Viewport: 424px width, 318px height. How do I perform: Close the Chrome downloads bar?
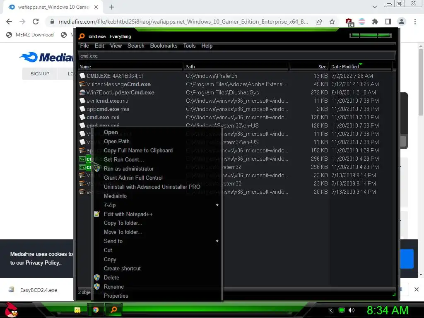click(417, 289)
